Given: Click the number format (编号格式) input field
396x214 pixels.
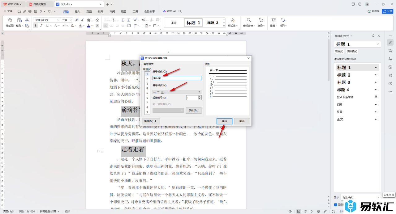Looking at the screenshot, I should (x=177, y=78).
